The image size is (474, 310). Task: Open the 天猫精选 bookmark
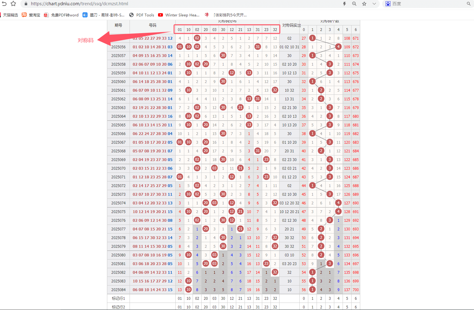tap(10, 15)
